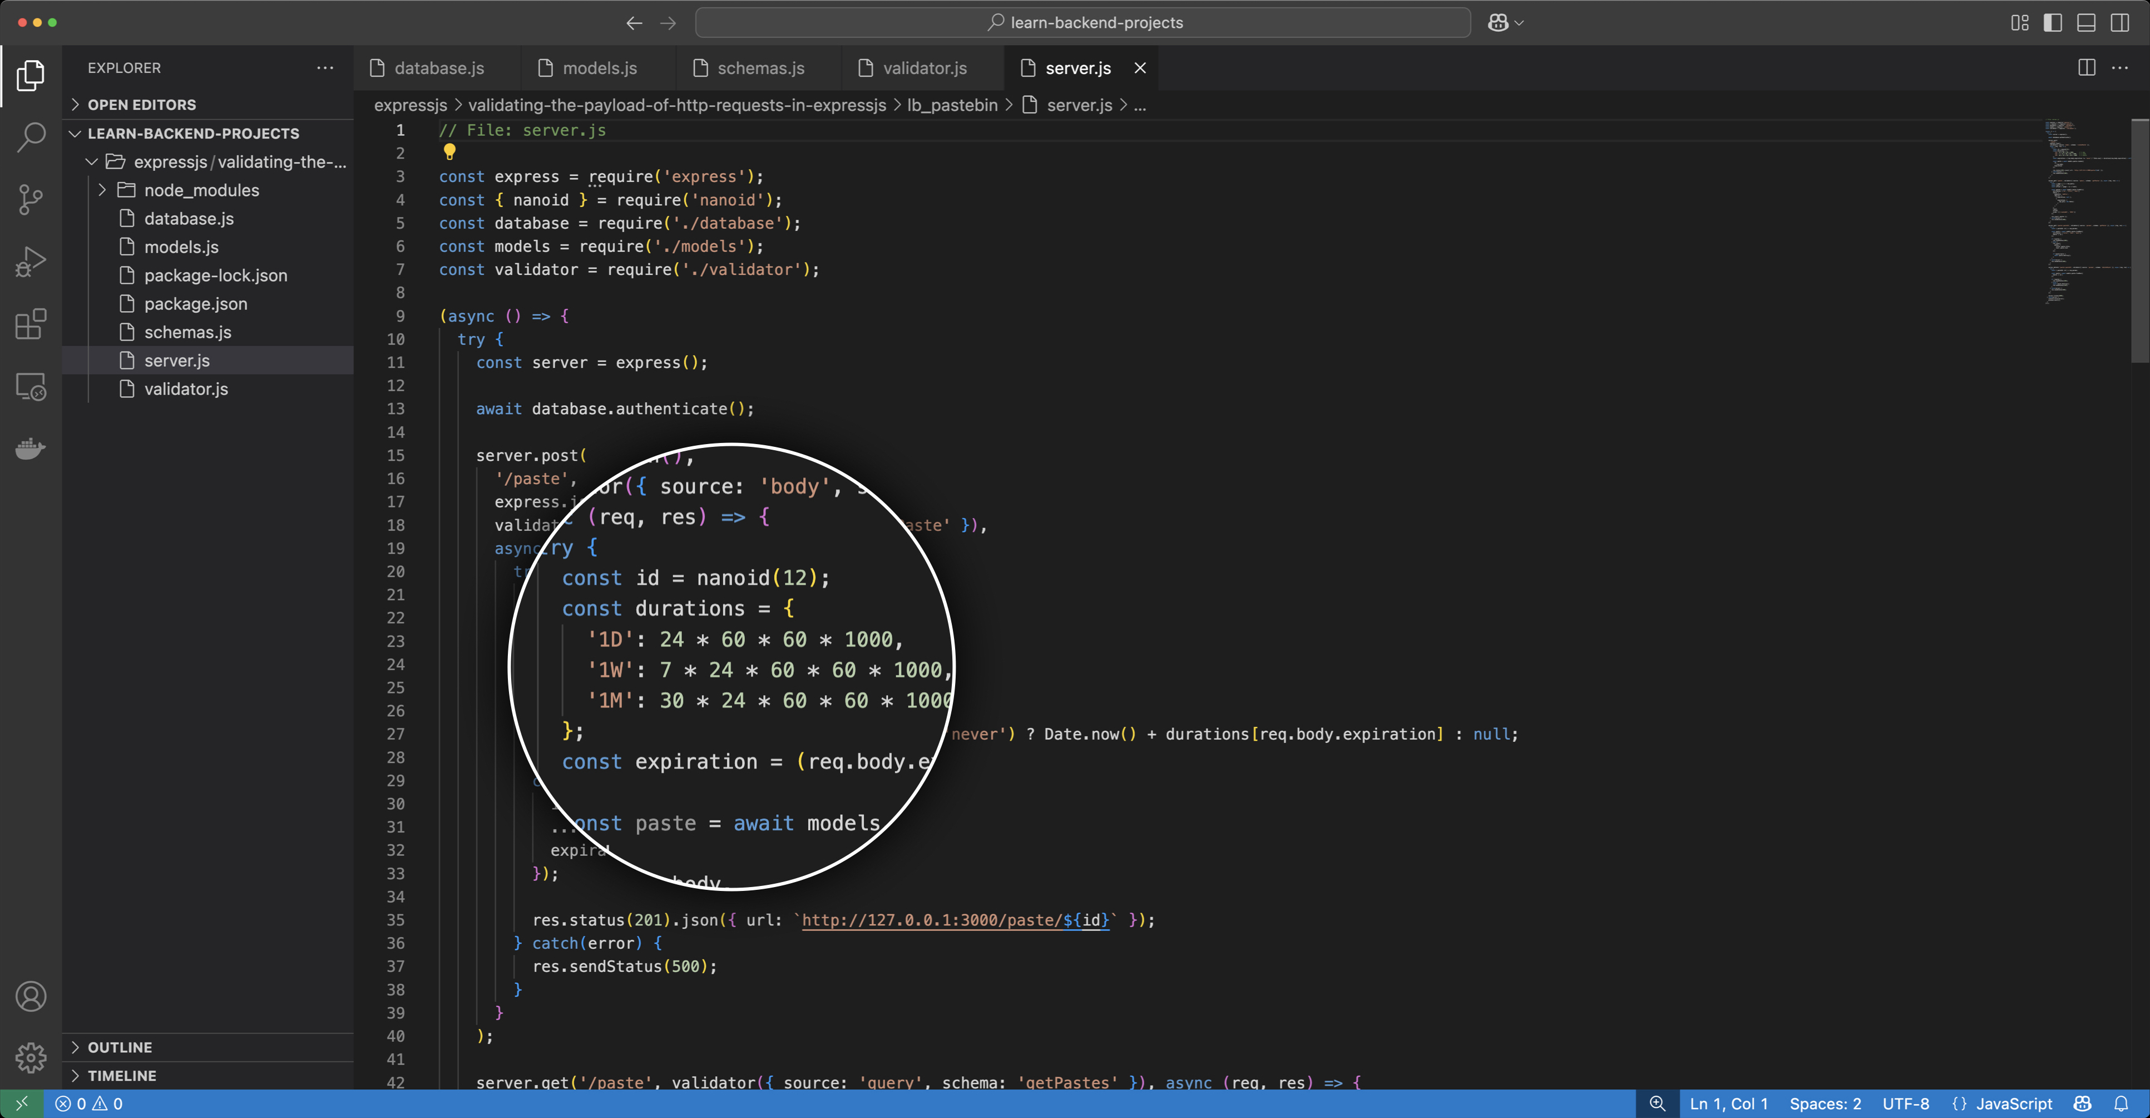Viewport: 2150px width, 1118px height.
Task: Toggle the bottom panel visibility
Action: (2085, 23)
